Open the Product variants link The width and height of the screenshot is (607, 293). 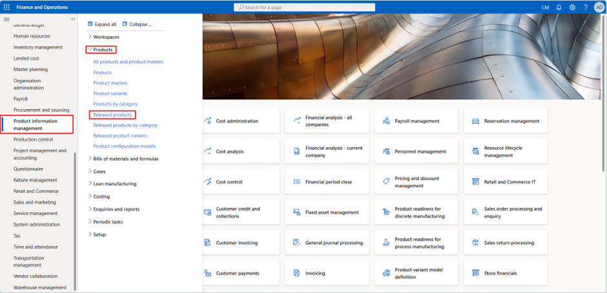[110, 94]
